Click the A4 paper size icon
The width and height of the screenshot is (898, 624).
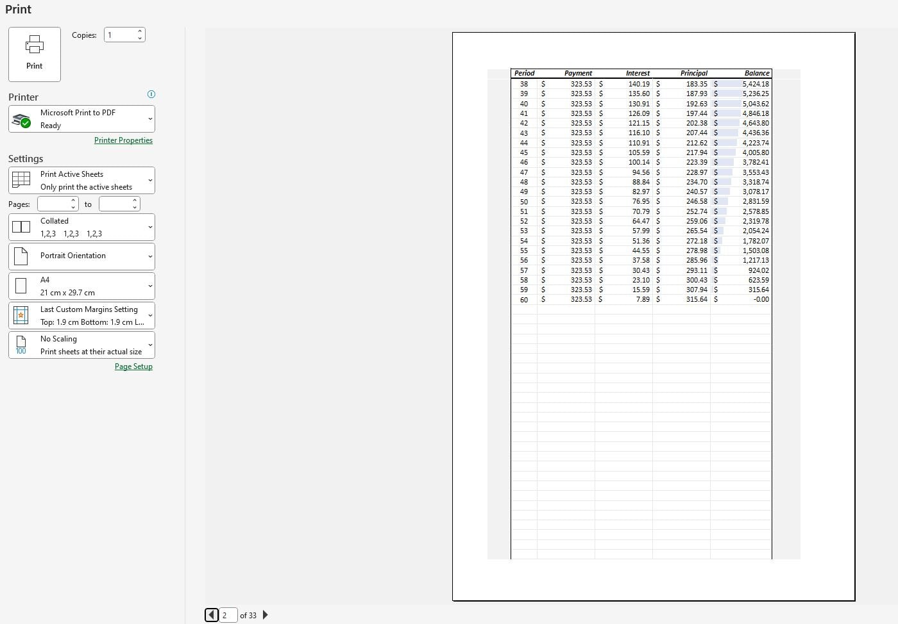(21, 285)
